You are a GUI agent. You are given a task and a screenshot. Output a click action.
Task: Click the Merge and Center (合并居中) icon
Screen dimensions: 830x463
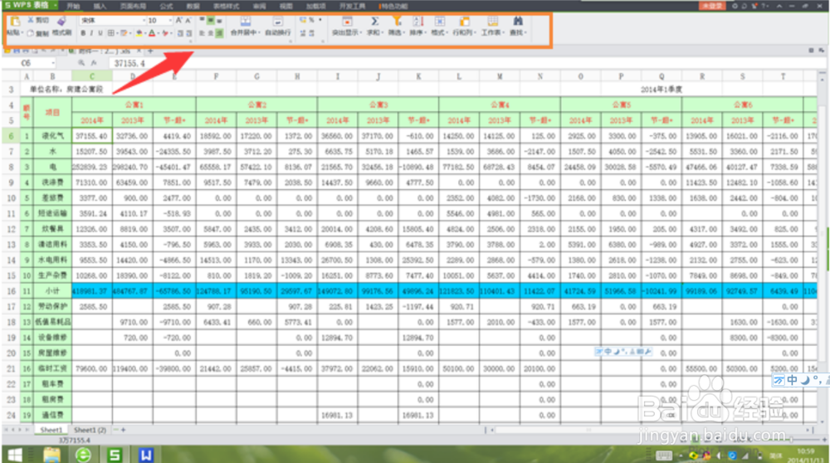(x=246, y=22)
